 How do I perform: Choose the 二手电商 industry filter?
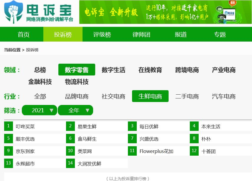point(187,96)
